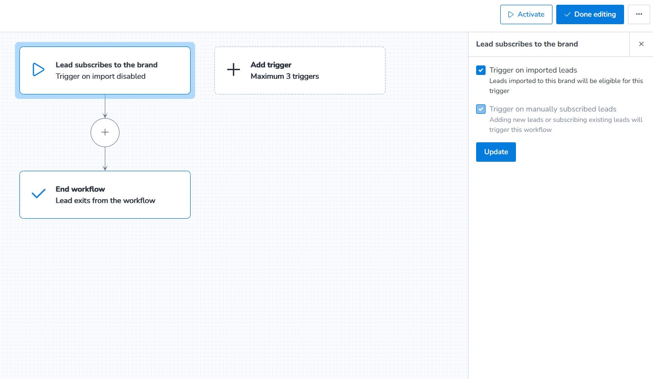Close the trigger settings side panel
The height and width of the screenshot is (379, 653).
click(x=641, y=44)
